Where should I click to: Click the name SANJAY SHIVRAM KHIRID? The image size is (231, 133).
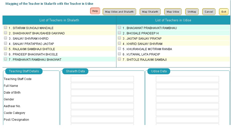pos(31,39)
